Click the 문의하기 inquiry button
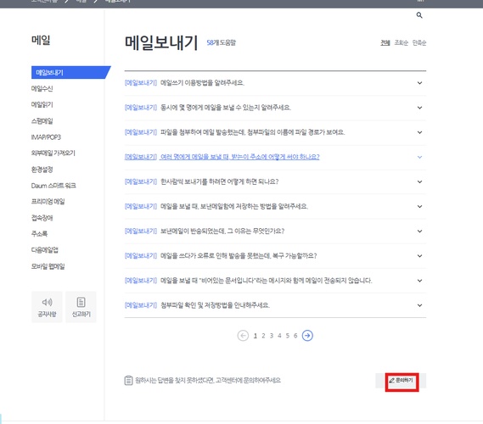 click(402, 381)
